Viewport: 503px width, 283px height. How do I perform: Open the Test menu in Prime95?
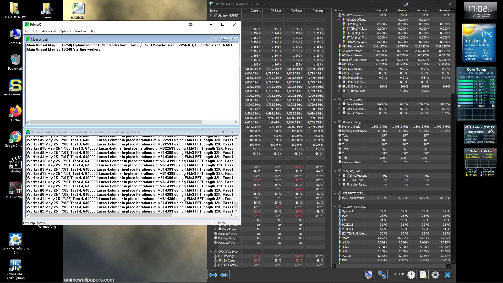[27, 31]
